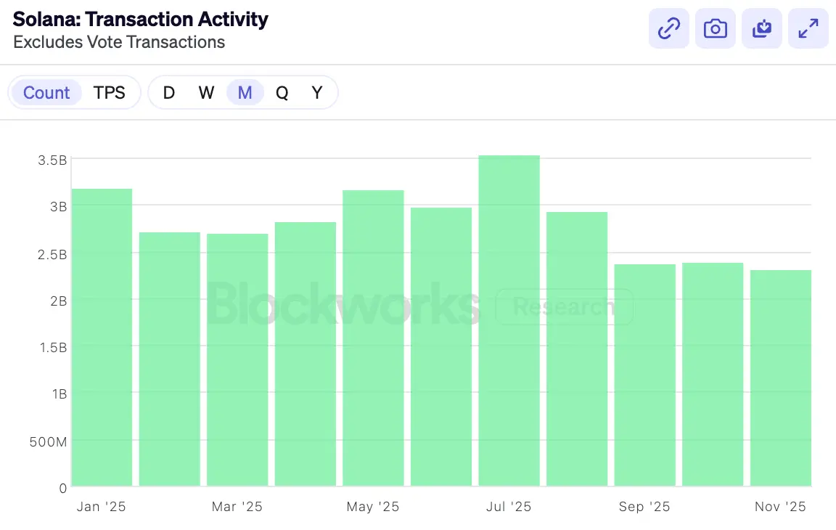The width and height of the screenshot is (836, 530).
Task: Switch to quarterly Q view
Action: pos(282,92)
